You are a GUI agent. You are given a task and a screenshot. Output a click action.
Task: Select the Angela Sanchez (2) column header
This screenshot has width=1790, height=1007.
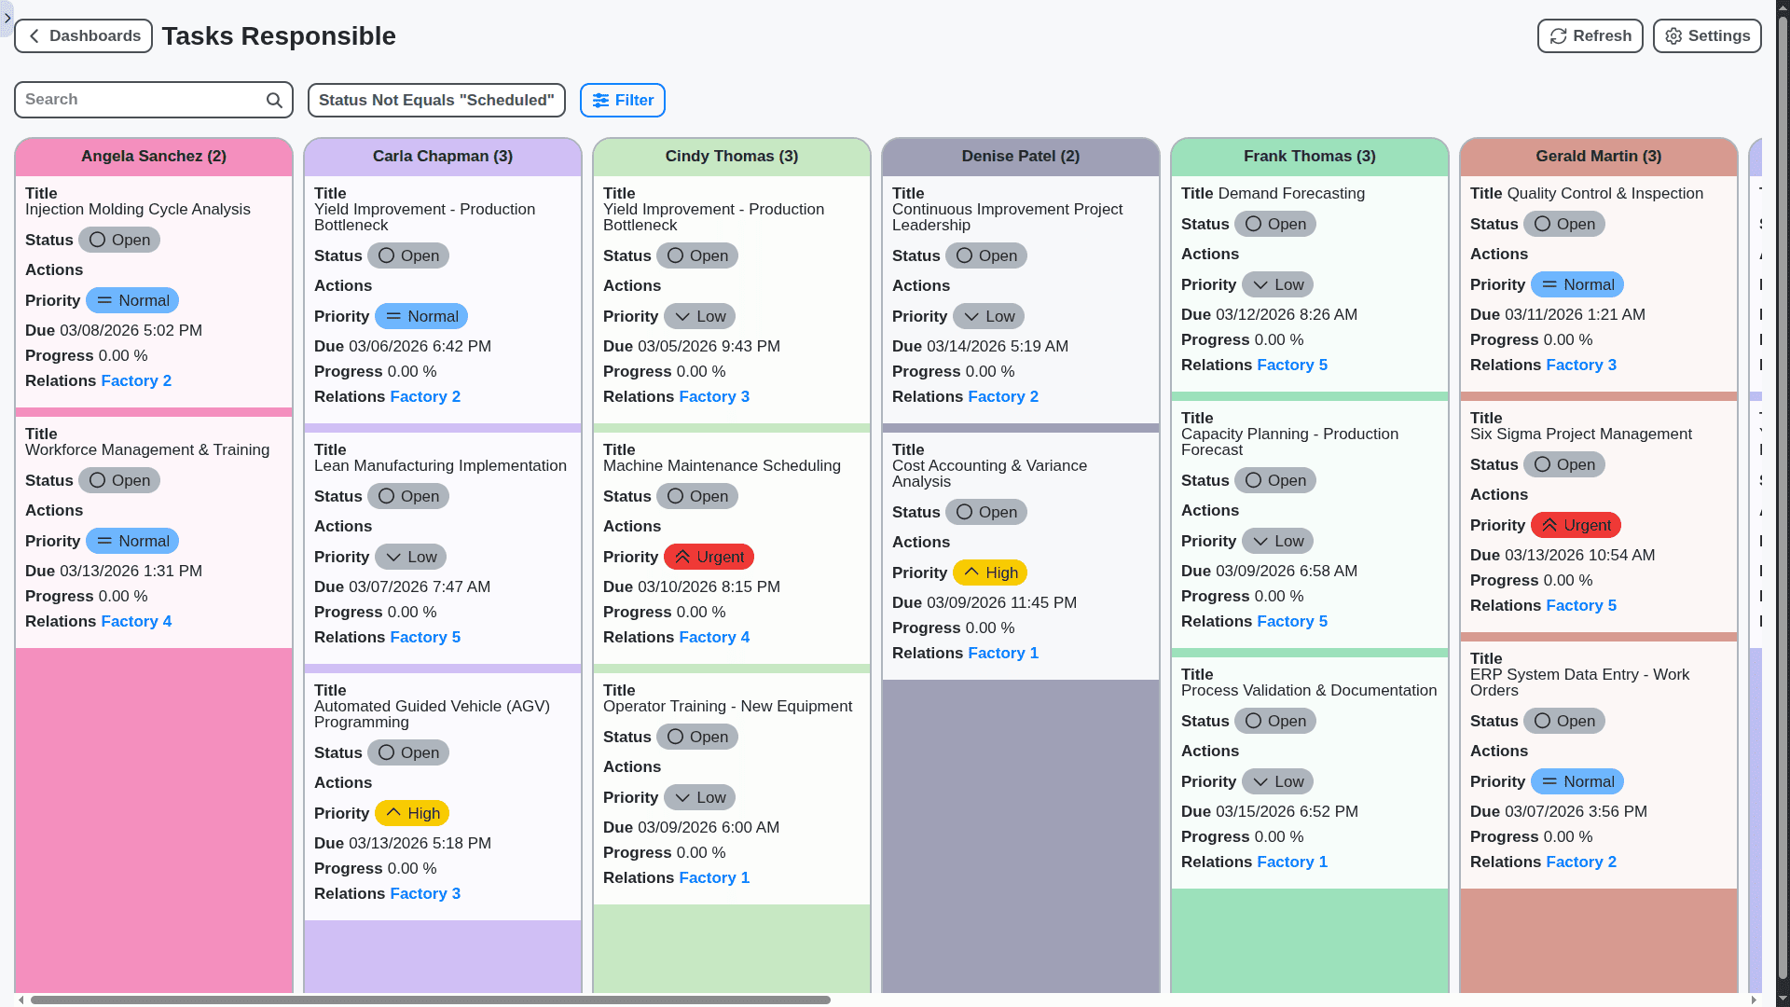point(154,157)
